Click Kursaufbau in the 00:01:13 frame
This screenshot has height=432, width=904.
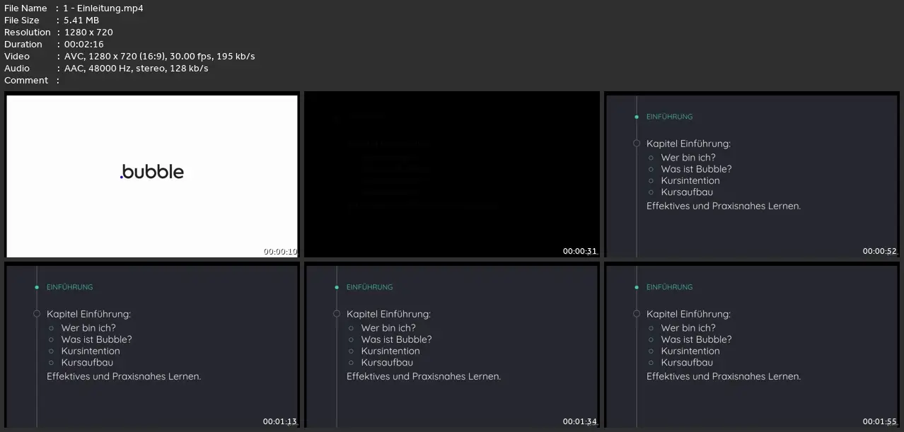87,363
